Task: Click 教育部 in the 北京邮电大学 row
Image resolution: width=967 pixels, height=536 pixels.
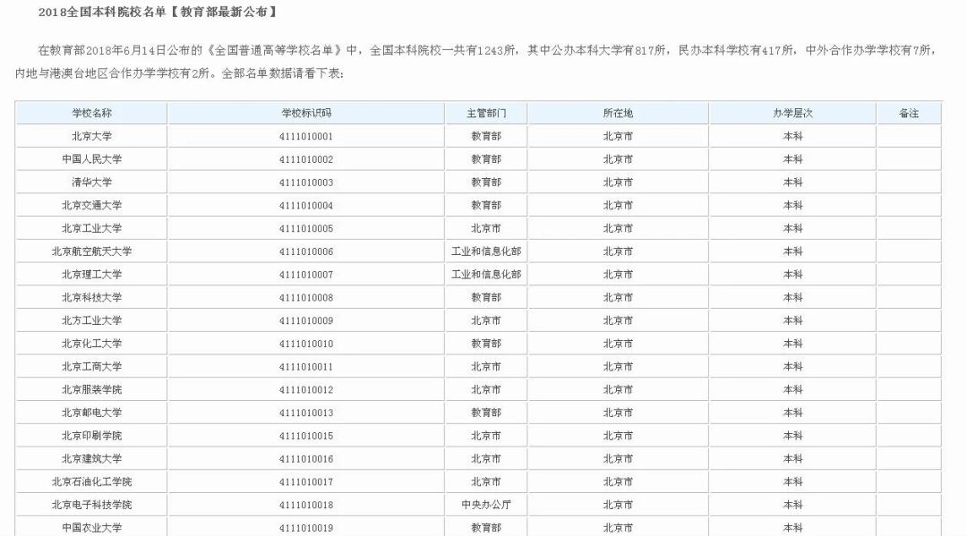Action: point(486,413)
